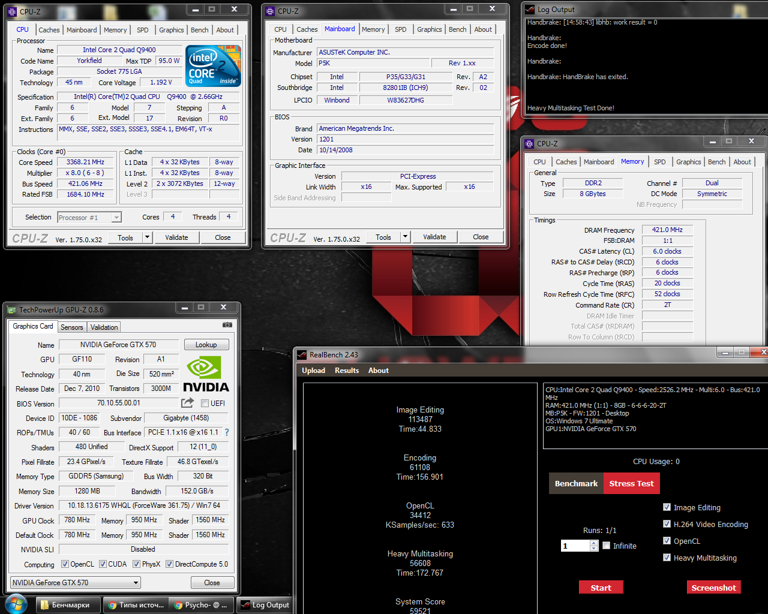Open the Бенчмарки folder in taskbar
This screenshot has height=614, width=768.
coord(67,605)
